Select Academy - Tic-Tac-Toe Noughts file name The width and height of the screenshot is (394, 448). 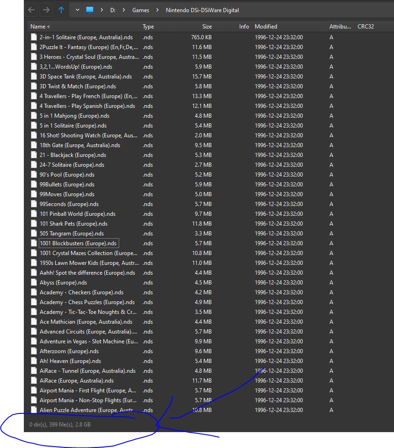(88, 312)
